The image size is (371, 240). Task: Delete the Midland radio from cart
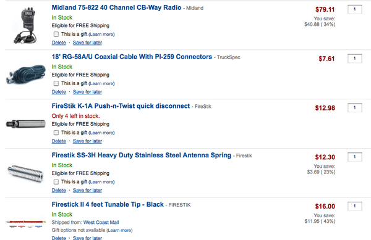click(59, 43)
